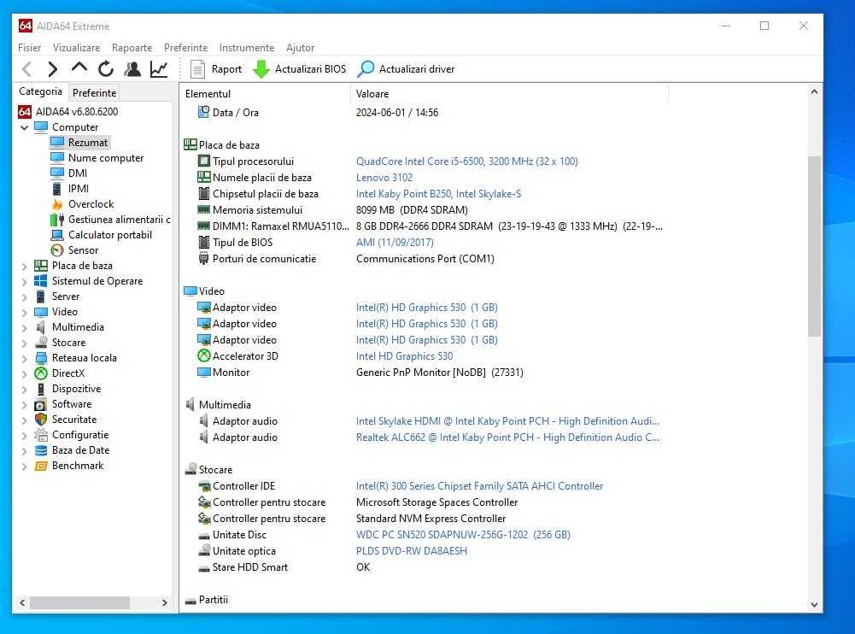Click the Placa de baza section header icon
The height and width of the screenshot is (634, 855).
(190, 144)
